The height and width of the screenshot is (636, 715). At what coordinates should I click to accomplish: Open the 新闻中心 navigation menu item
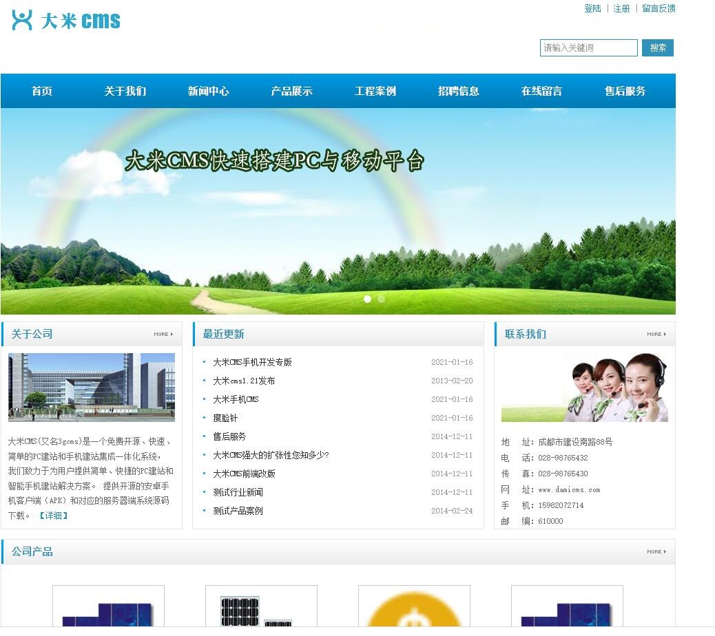[208, 90]
